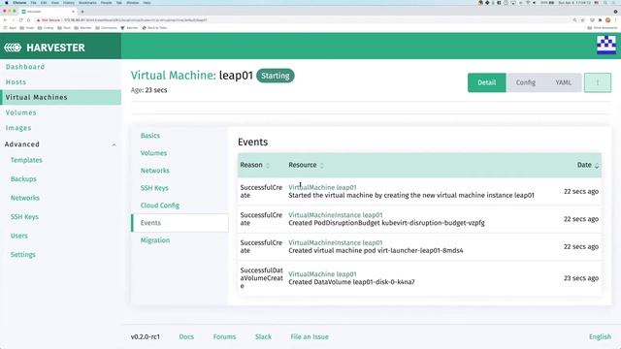
Task: Open Networks under Advanced
Action: point(25,198)
